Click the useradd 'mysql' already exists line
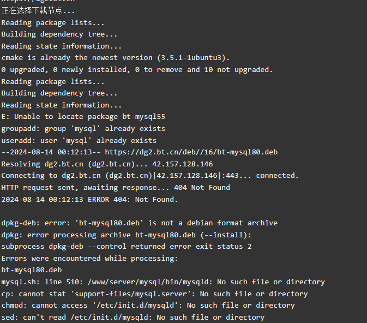The height and width of the screenshot is (323, 367). 79,141
